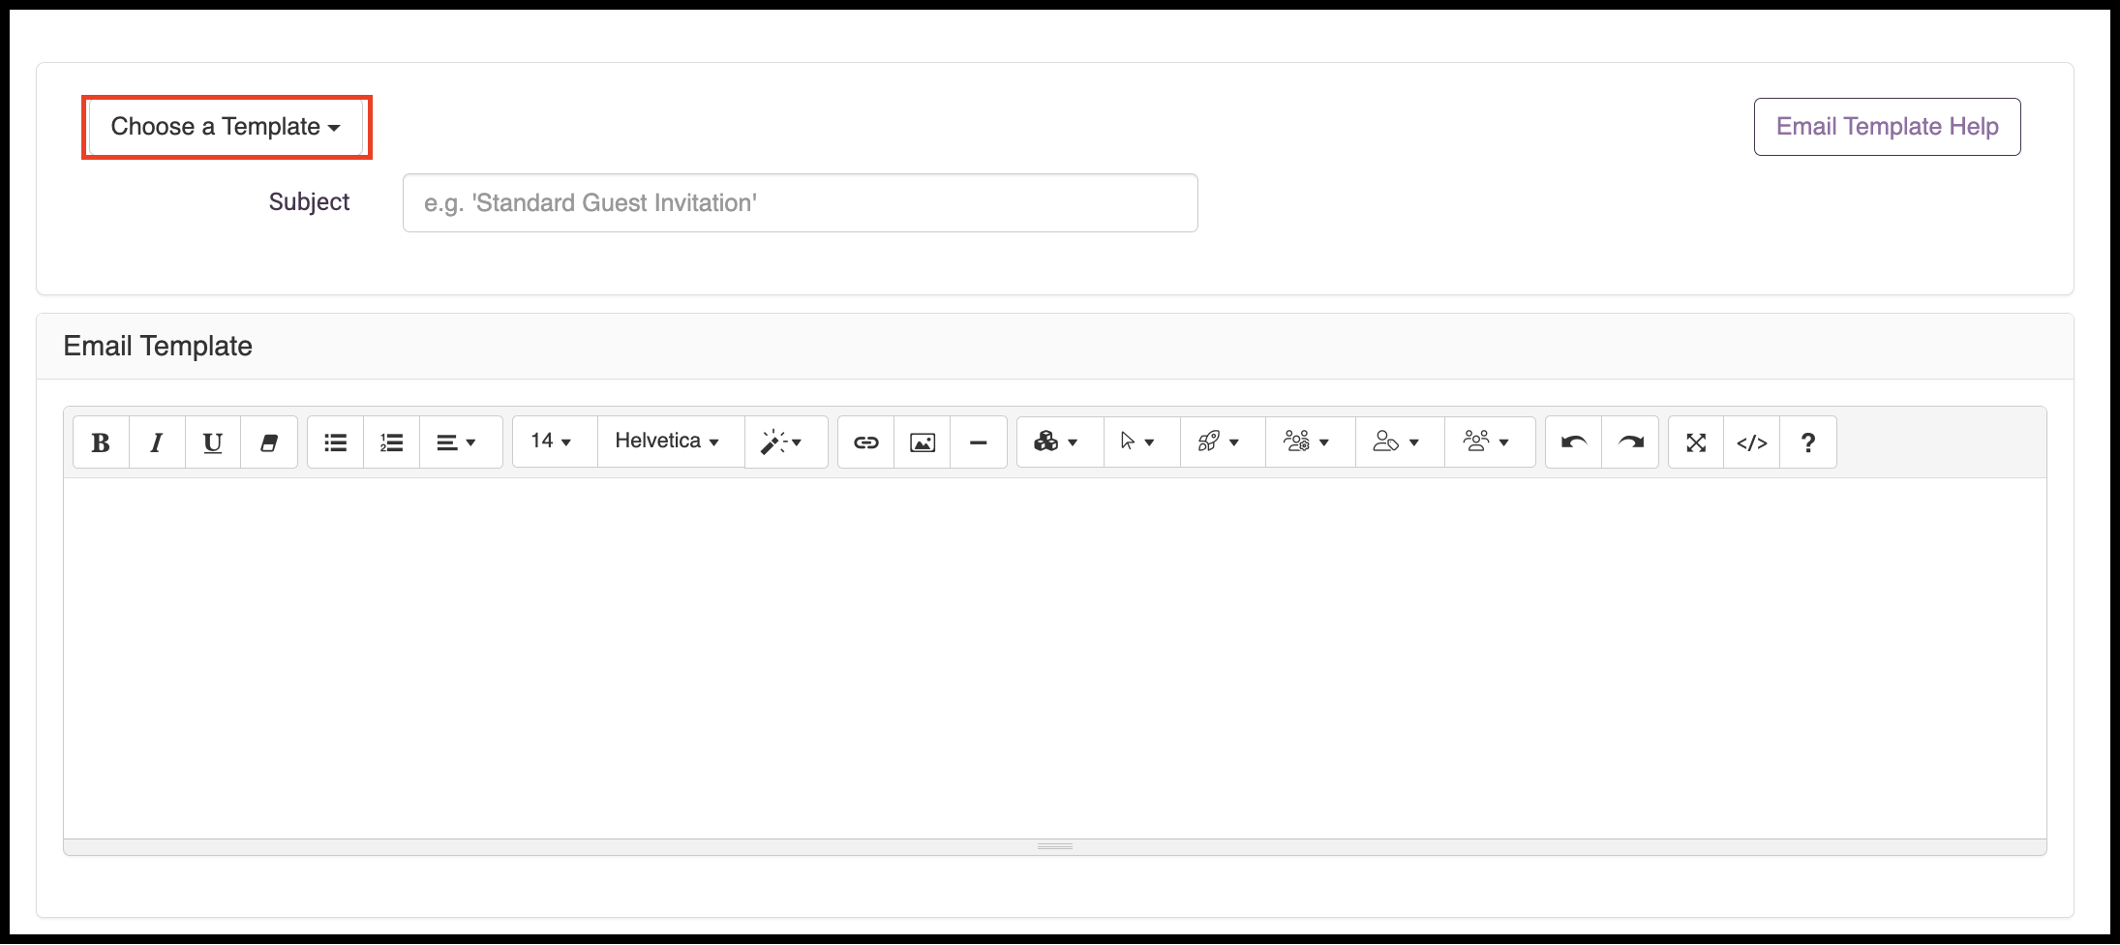Open the mouse pointer cursor dropdown
Image resolution: width=2120 pixels, height=945 pixels.
pyautogui.click(x=1142, y=442)
